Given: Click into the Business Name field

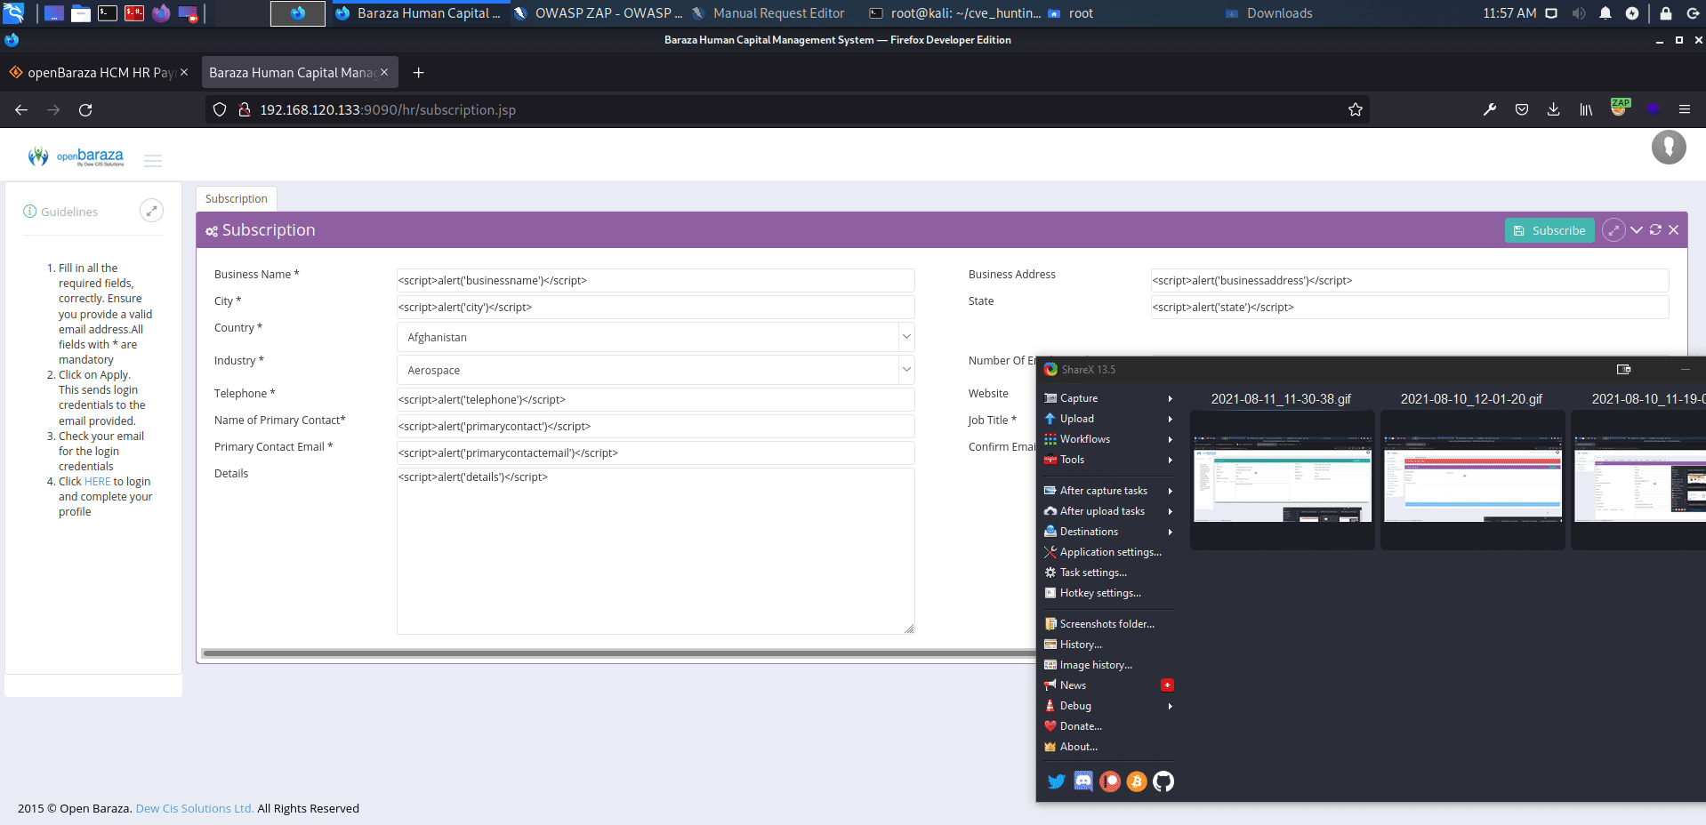Looking at the screenshot, I should click(x=656, y=280).
